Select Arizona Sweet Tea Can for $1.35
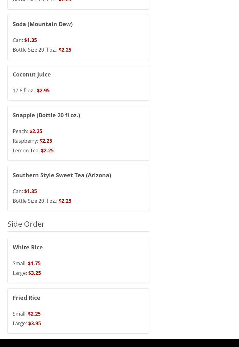239x347 pixels. click(25, 191)
